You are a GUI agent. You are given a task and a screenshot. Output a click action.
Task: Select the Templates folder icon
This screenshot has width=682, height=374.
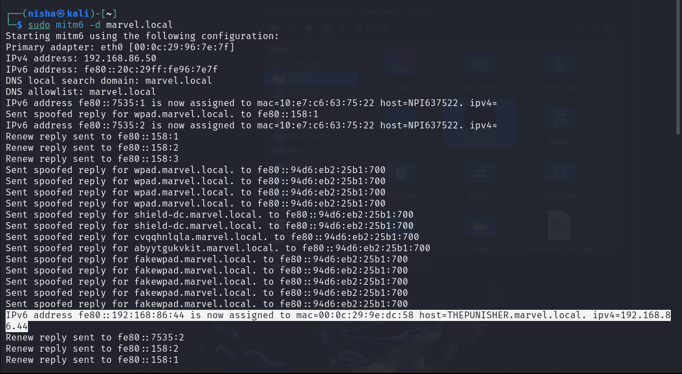coord(560,174)
